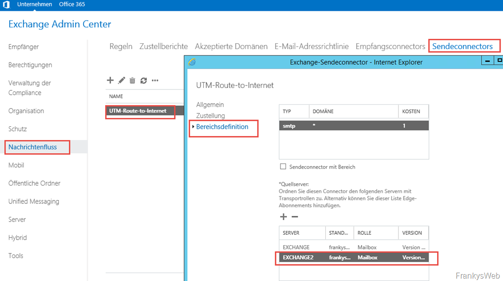Open the Akzeptierte Domänen tab

(x=231, y=46)
